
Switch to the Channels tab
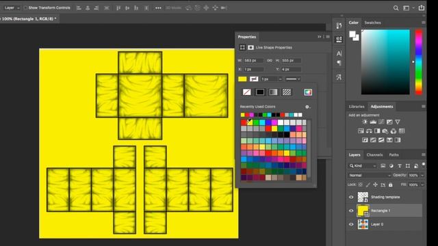pyautogui.click(x=374, y=155)
